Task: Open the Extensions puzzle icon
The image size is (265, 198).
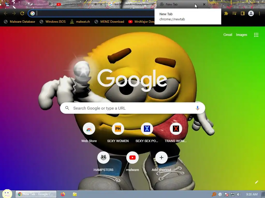Action: tap(226, 13)
